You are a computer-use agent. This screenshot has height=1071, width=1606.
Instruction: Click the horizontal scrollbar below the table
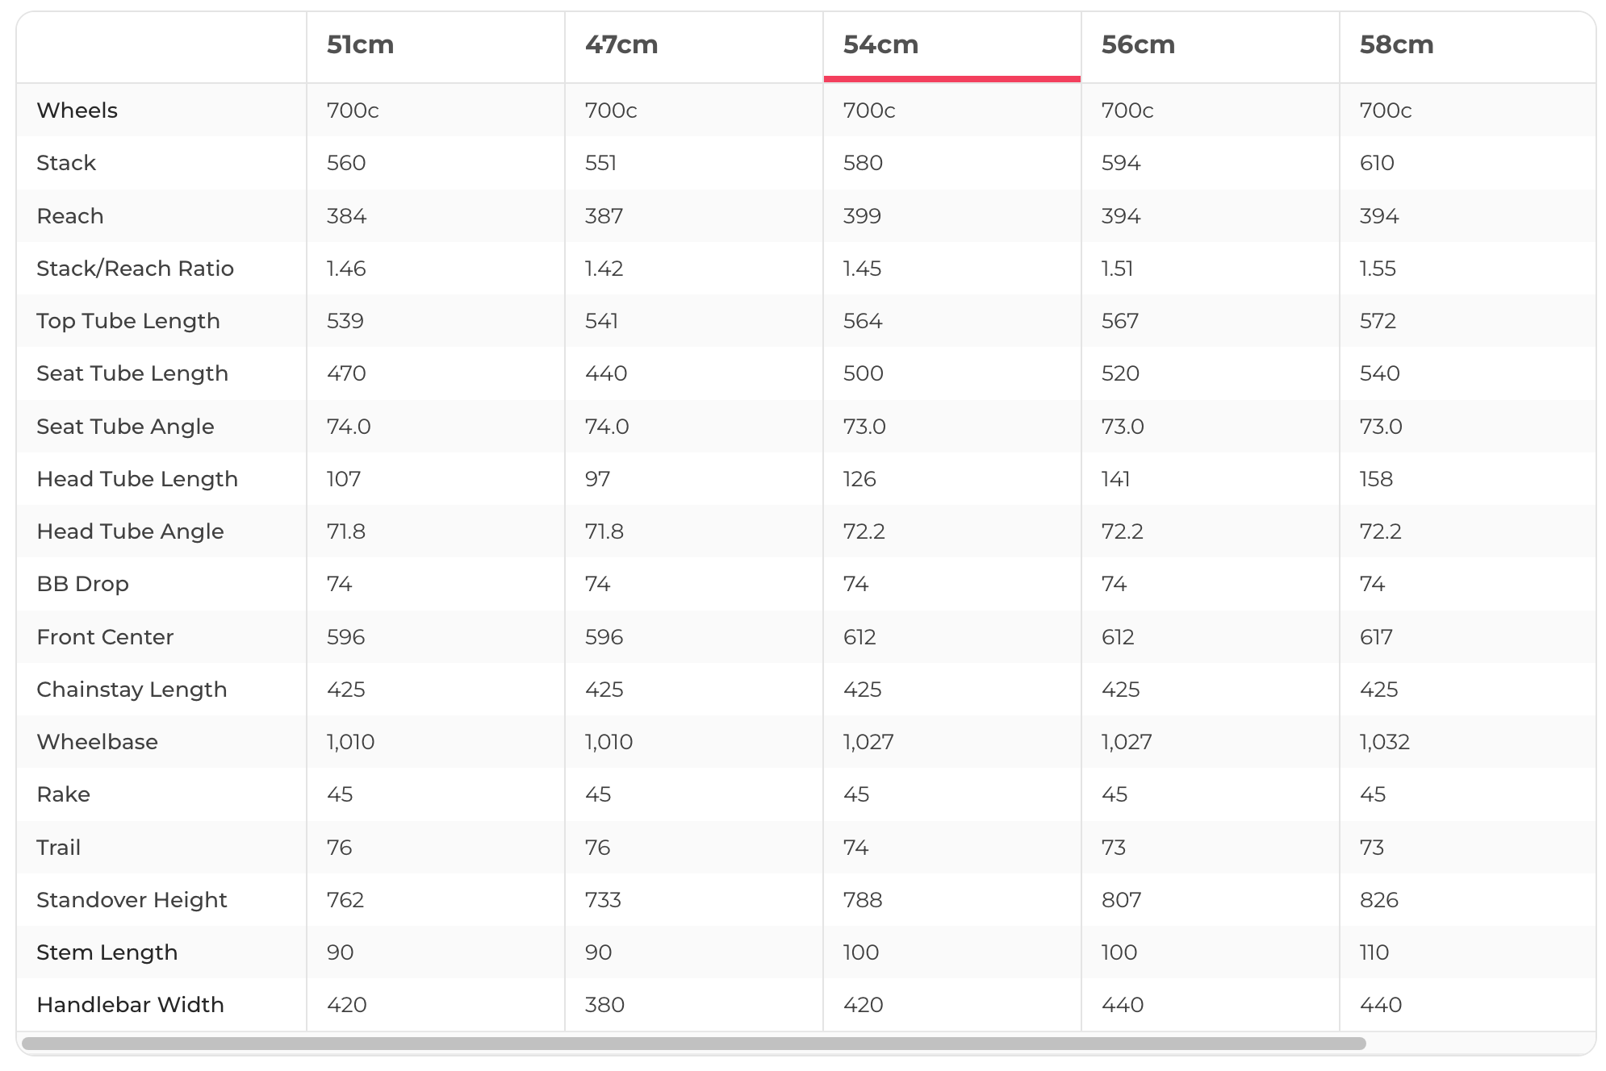point(694,1044)
